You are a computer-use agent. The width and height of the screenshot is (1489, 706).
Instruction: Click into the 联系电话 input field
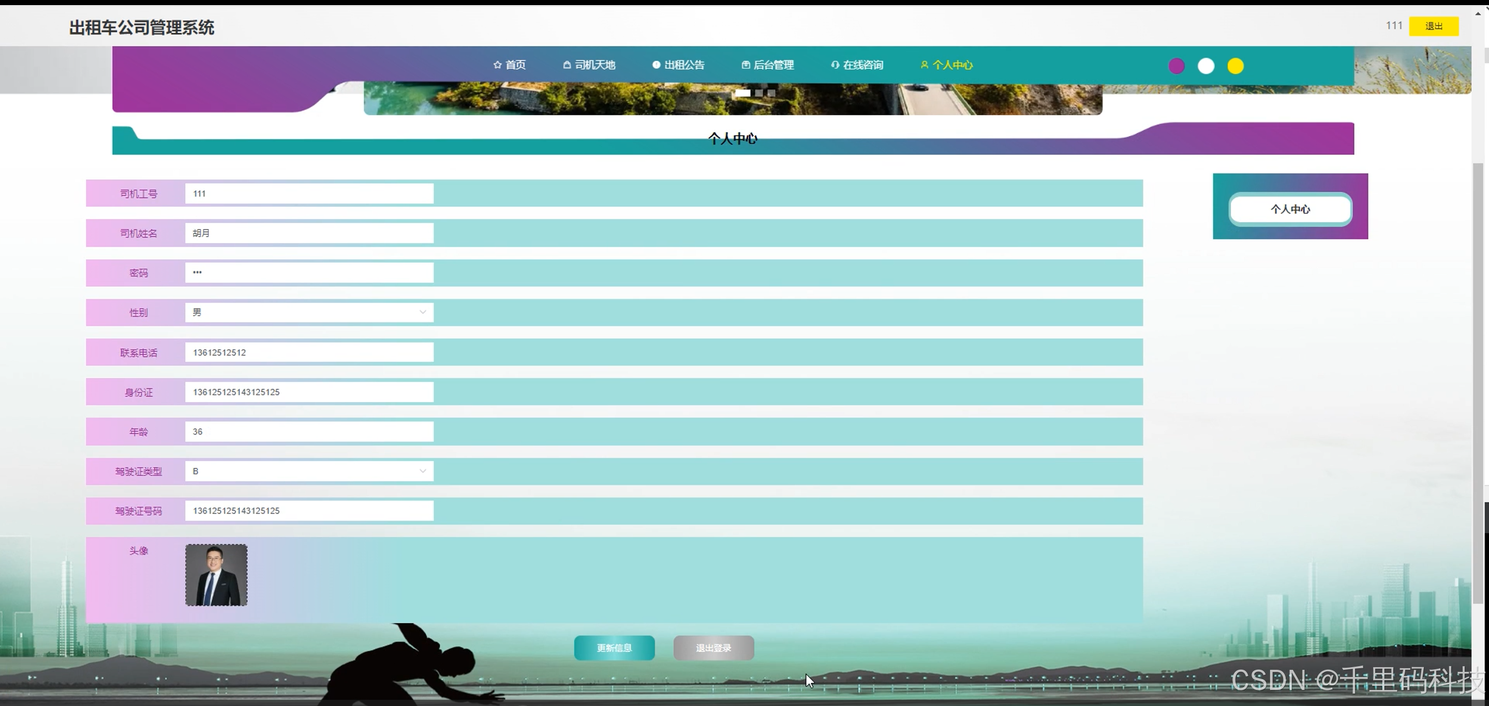[309, 352]
